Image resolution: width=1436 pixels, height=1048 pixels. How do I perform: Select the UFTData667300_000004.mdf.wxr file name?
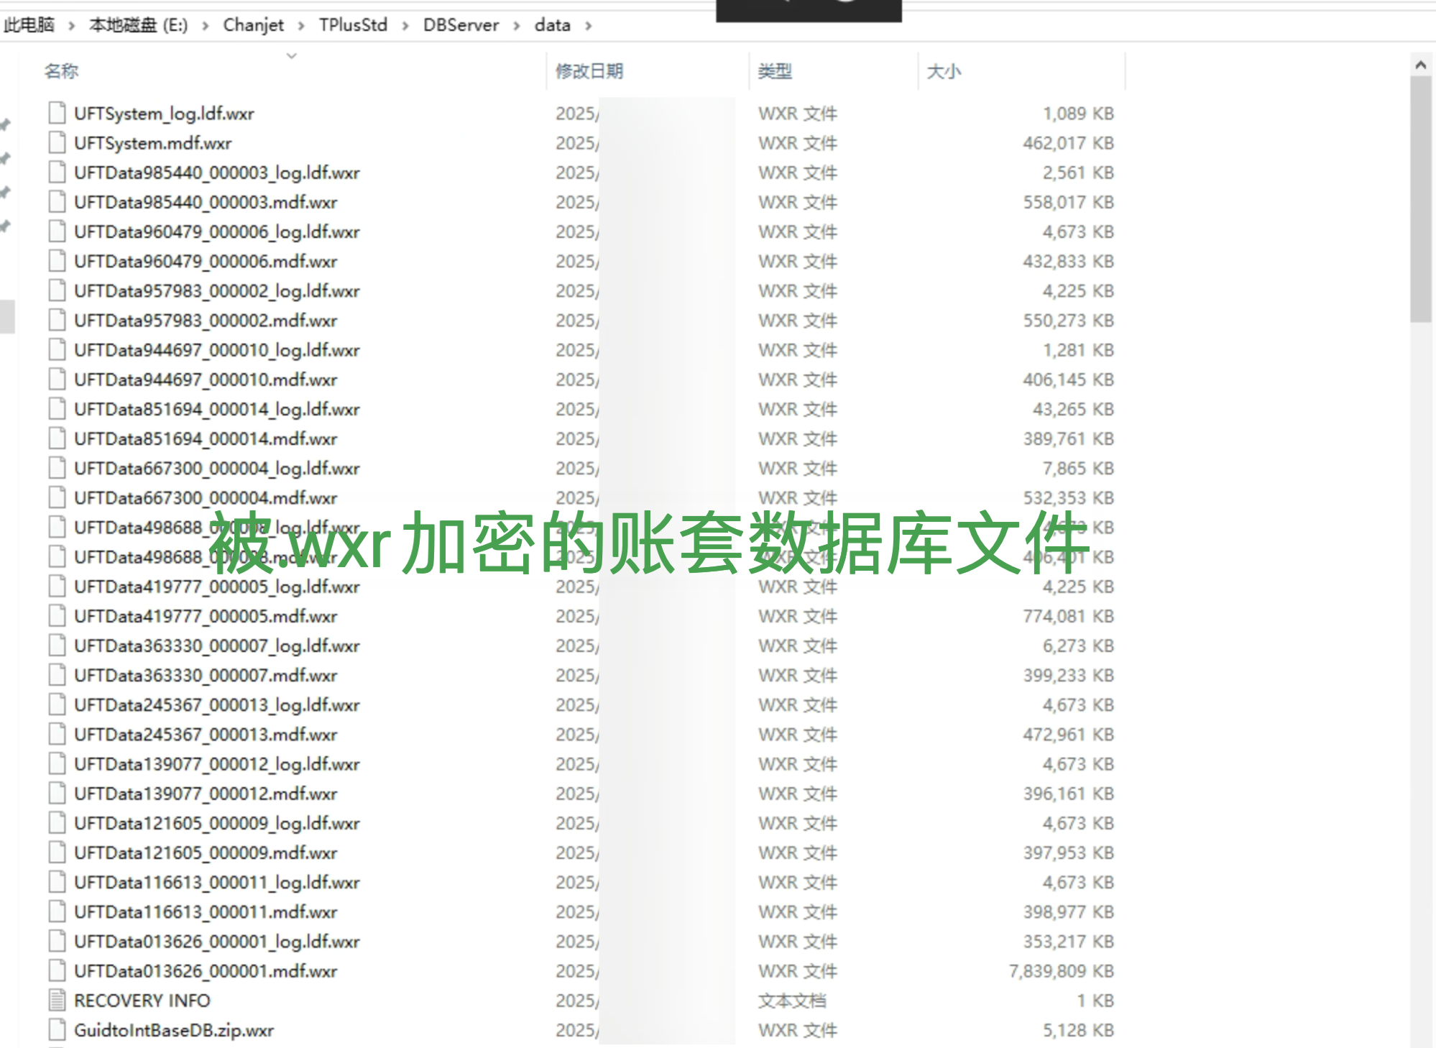(x=206, y=497)
